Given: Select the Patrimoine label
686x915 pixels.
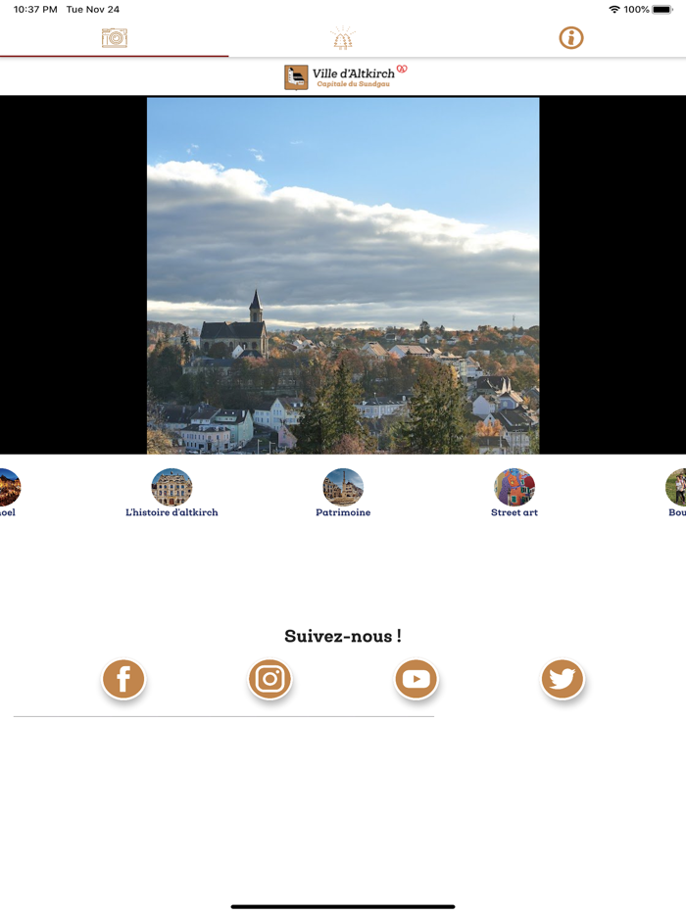Looking at the screenshot, I should pyautogui.click(x=343, y=512).
